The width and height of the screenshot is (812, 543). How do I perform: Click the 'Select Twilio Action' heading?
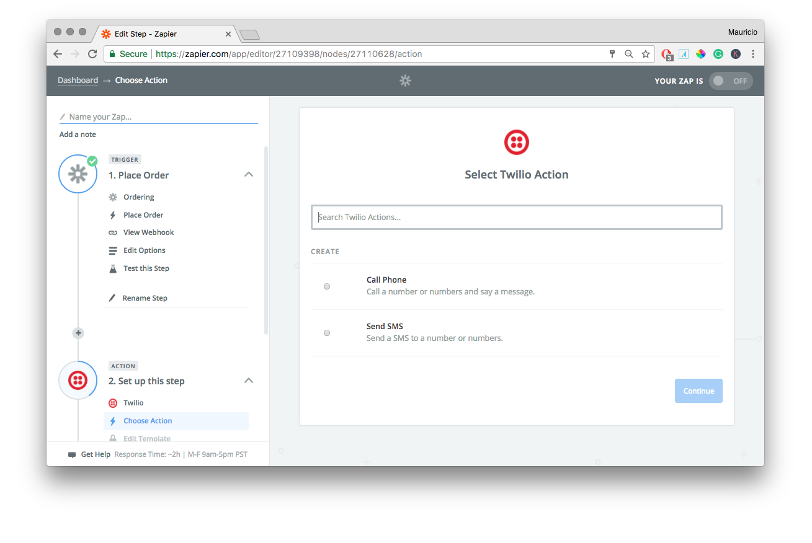pyautogui.click(x=517, y=175)
